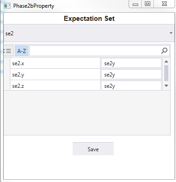Click the scroll up arrow in the grid
Viewport: 176px width, 182px height.
[x=166, y=62]
